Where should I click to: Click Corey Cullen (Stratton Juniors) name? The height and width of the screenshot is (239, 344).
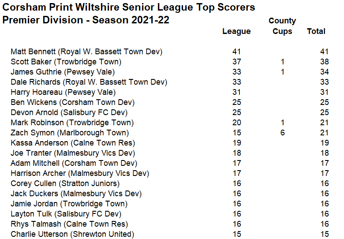(65, 183)
